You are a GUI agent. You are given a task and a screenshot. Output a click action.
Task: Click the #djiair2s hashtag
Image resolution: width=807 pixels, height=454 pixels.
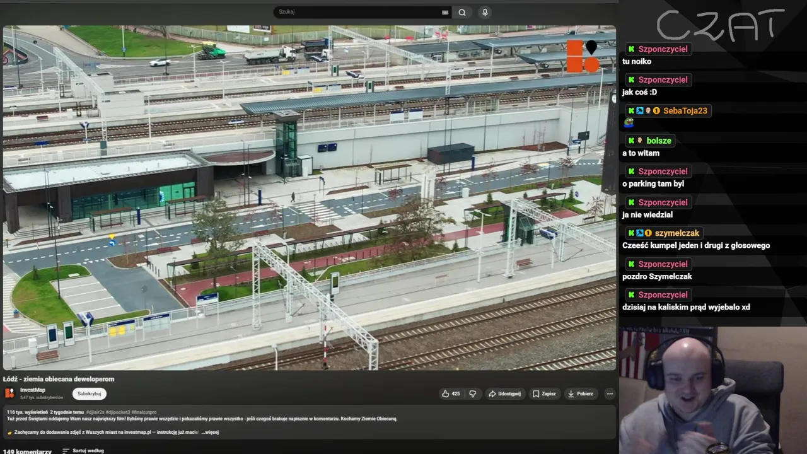point(95,412)
